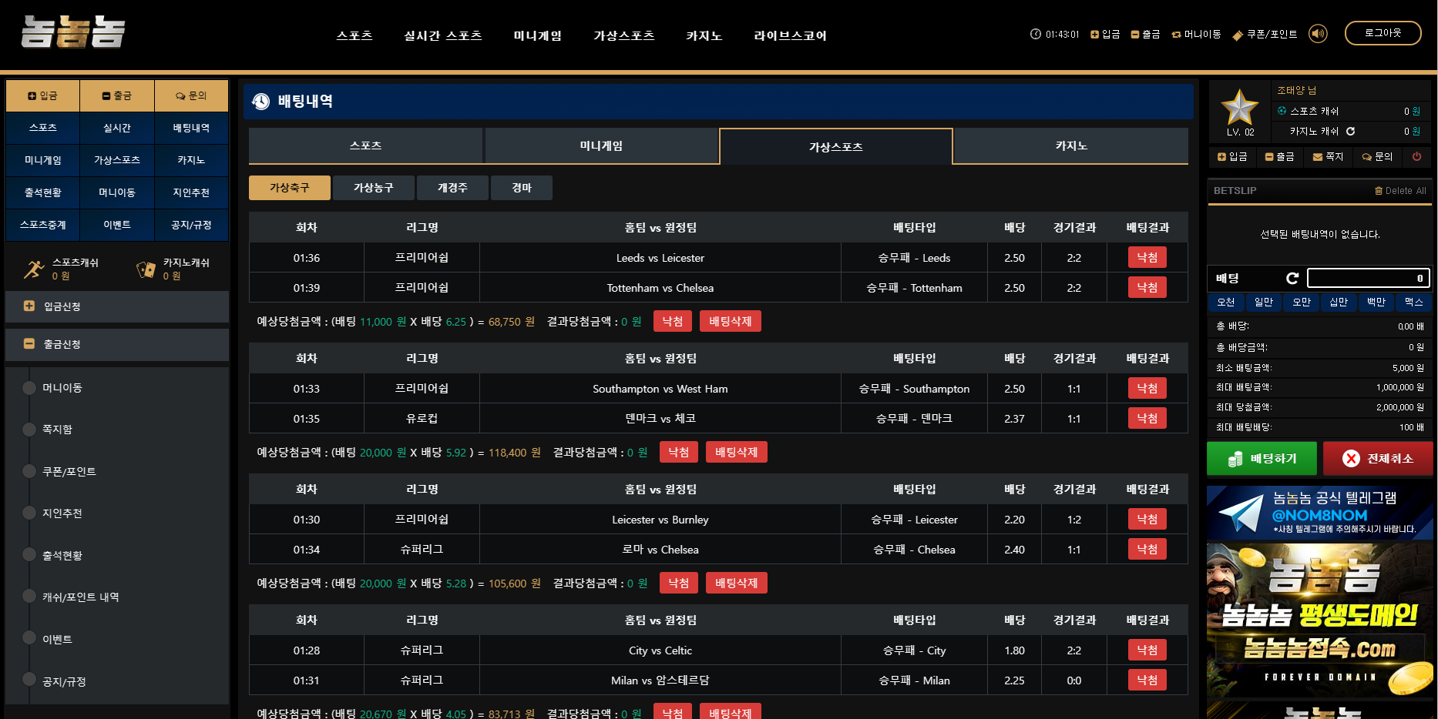Click the 놈놈놈 logo
Image resolution: width=1438 pixels, height=719 pixels.
coord(73,33)
